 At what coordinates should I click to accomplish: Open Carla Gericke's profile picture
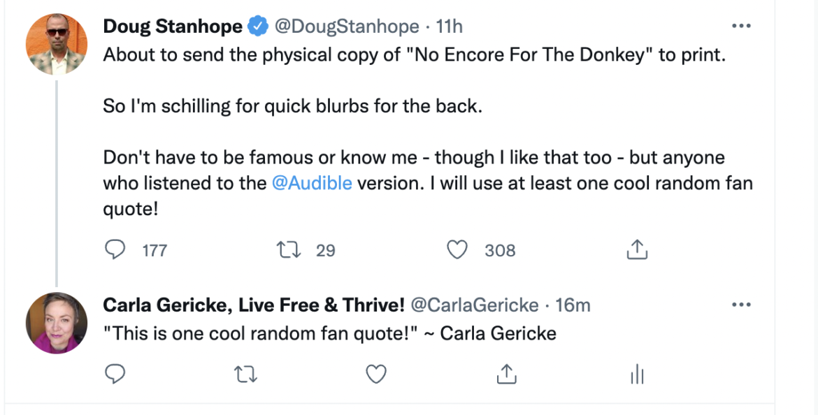point(57,323)
